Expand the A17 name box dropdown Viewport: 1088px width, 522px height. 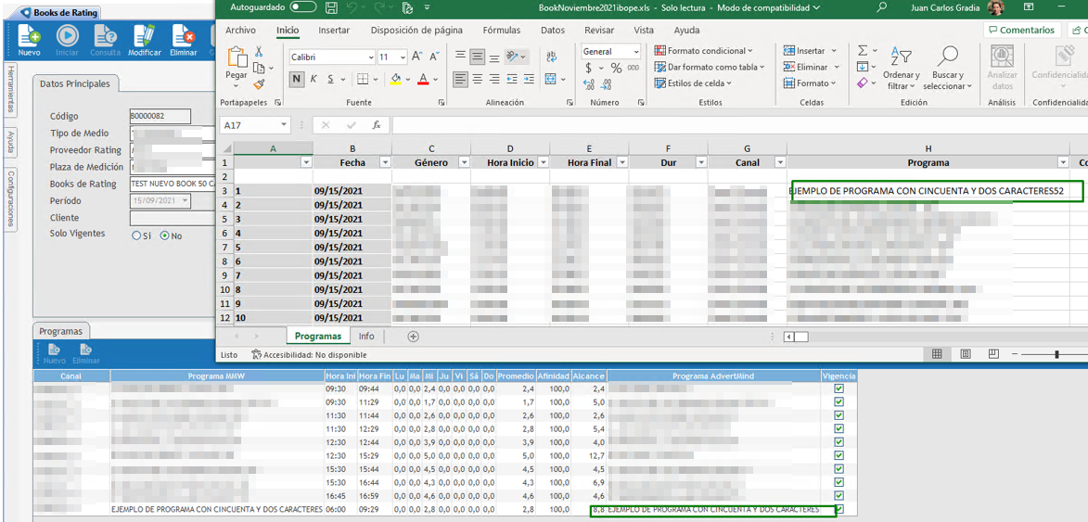pyautogui.click(x=284, y=125)
